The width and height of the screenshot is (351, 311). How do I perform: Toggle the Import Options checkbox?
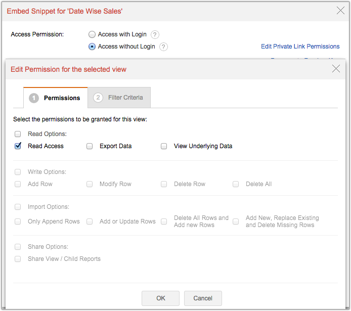tap(18, 207)
